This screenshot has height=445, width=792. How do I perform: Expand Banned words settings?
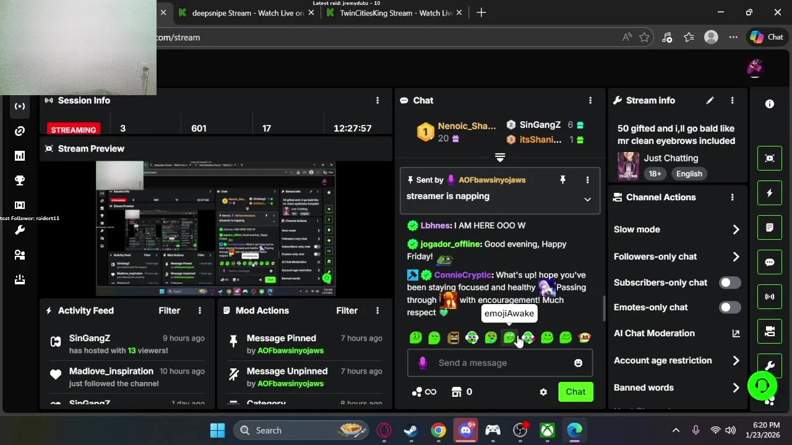736,388
